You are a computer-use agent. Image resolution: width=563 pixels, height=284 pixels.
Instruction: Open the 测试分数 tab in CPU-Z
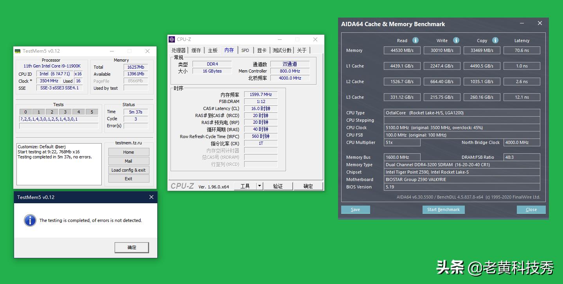coord(282,50)
